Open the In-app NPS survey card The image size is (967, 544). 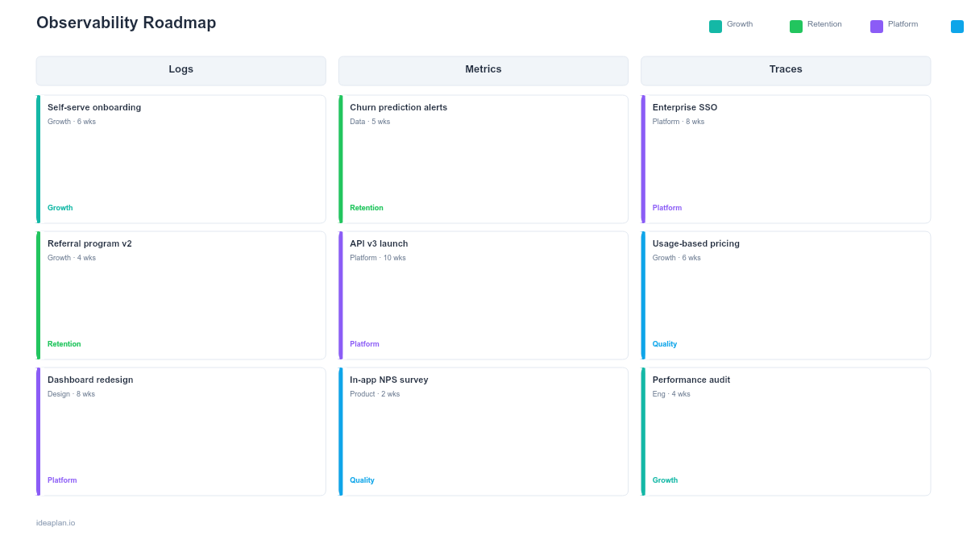(x=483, y=430)
